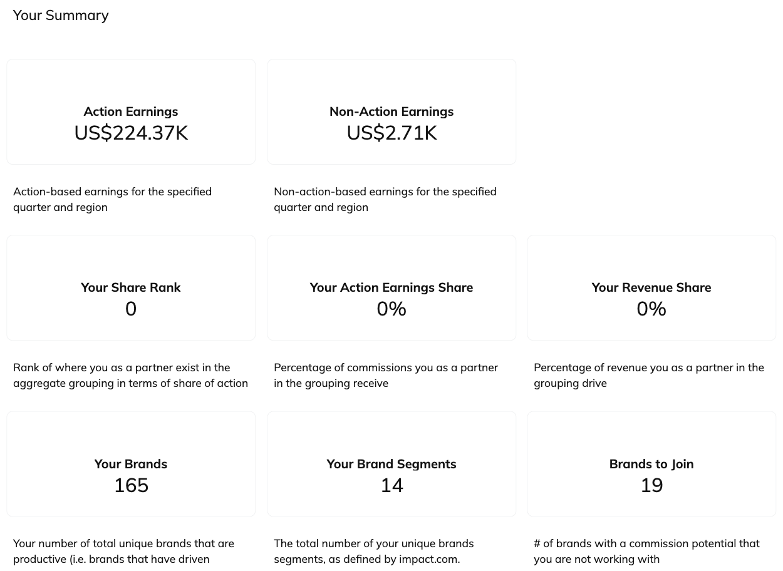783x571 pixels.
Task: Click the percentage of revenue description text
Action: tap(648, 375)
